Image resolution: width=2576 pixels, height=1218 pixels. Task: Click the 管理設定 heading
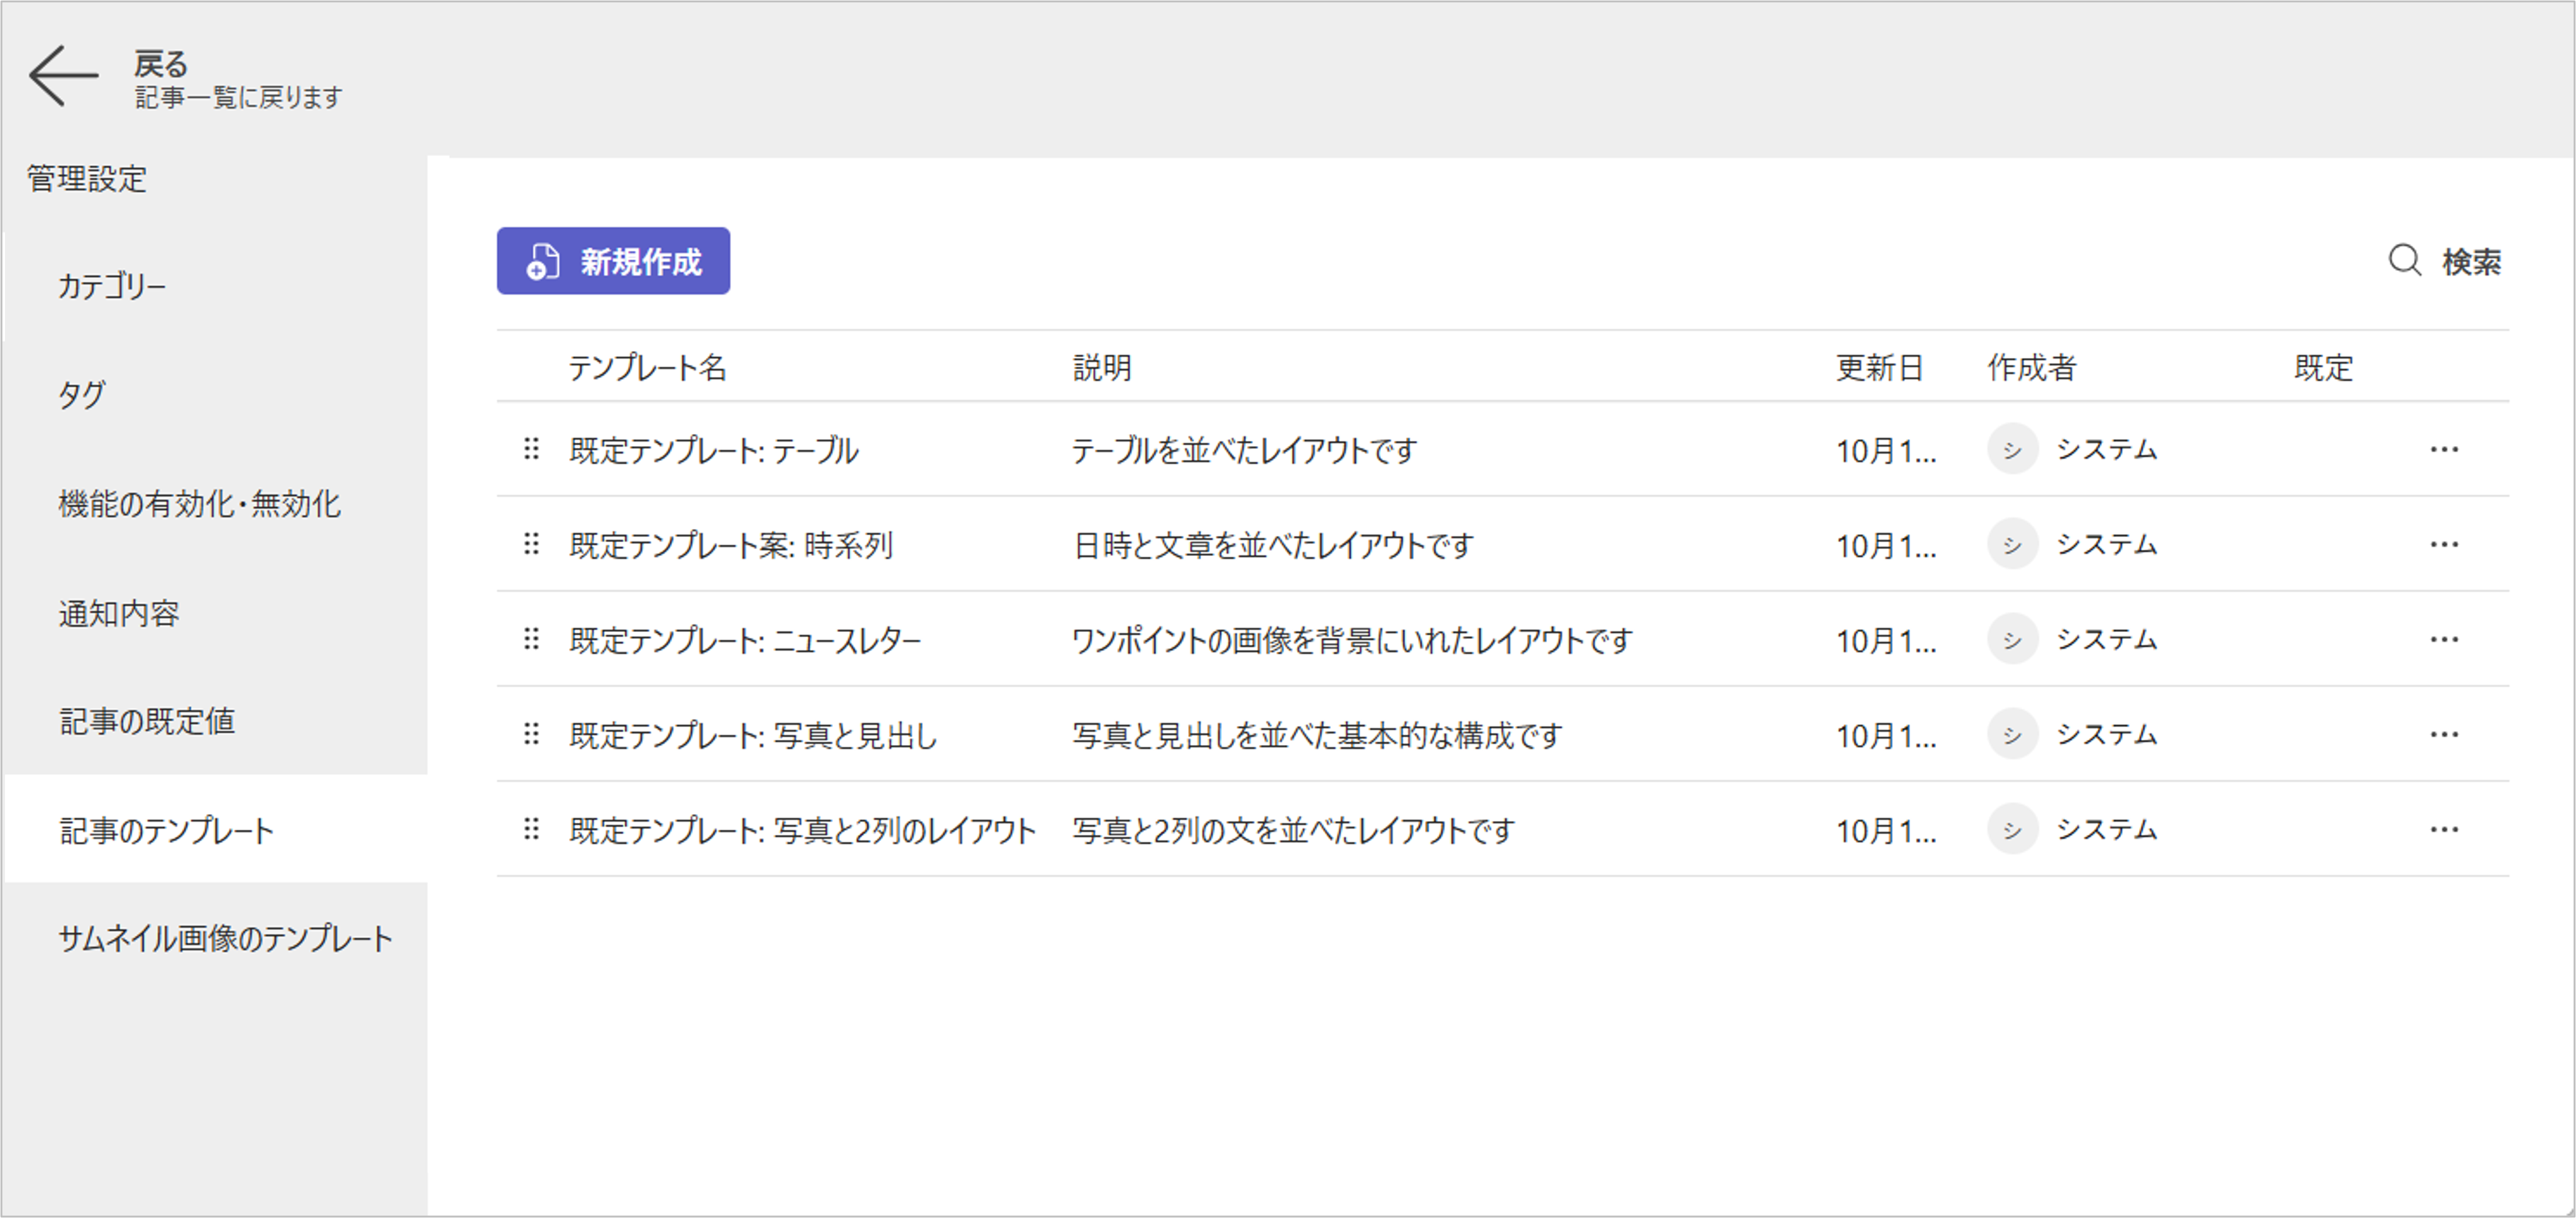[87, 179]
